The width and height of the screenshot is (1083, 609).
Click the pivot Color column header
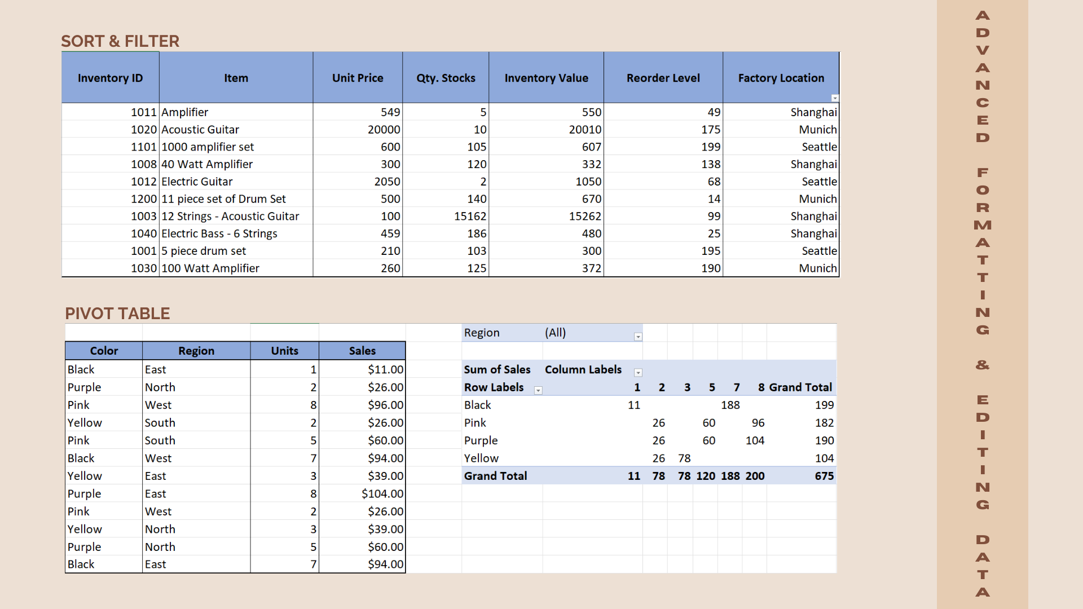104,351
